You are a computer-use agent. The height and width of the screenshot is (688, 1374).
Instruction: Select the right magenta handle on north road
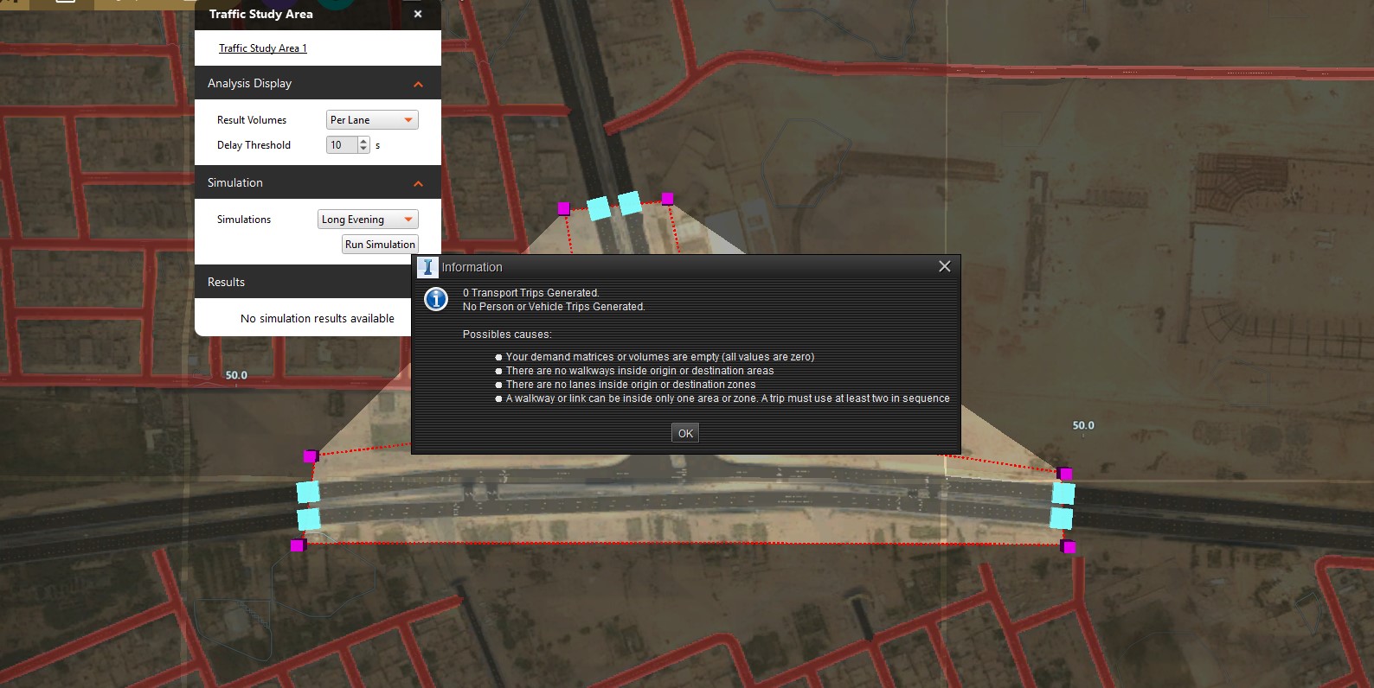click(667, 199)
